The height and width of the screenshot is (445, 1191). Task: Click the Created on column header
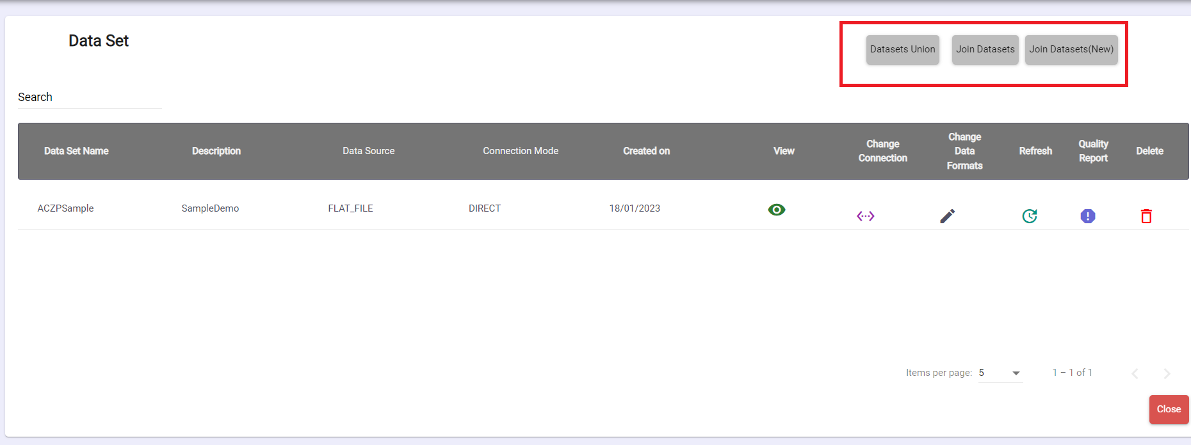(x=646, y=151)
